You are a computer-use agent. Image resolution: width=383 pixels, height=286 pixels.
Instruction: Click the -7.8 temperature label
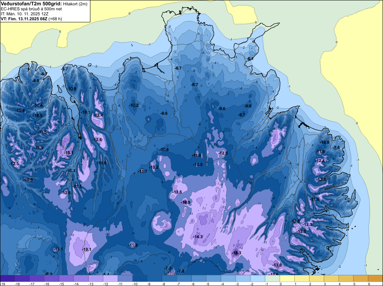pos(181,271)
